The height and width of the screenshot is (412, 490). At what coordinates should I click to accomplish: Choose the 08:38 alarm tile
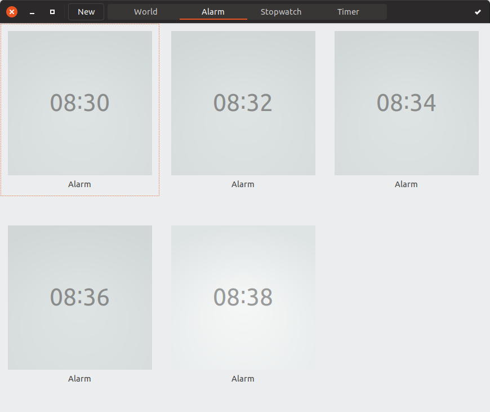pyautogui.click(x=243, y=298)
